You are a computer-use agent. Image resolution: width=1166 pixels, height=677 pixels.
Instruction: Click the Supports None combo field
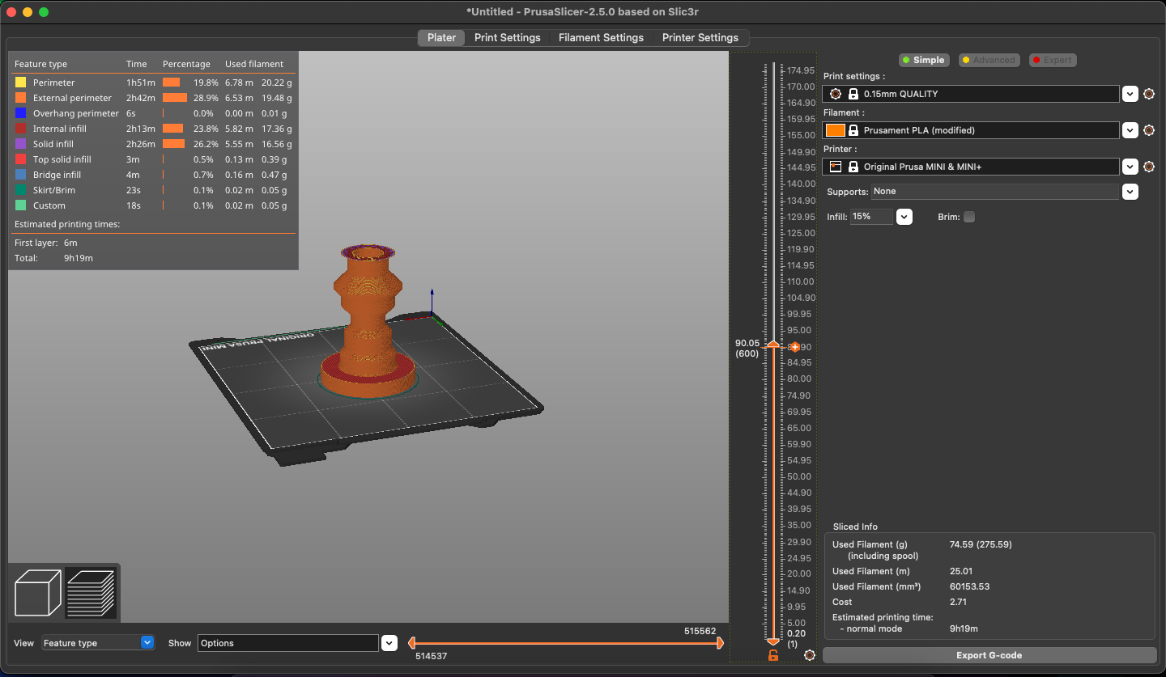[x=995, y=192]
